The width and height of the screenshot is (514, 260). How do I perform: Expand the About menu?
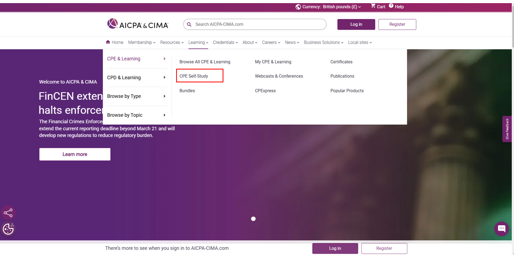250,43
